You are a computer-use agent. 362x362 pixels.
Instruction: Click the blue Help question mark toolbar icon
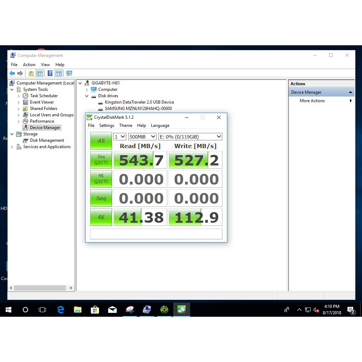coord(50,73)
